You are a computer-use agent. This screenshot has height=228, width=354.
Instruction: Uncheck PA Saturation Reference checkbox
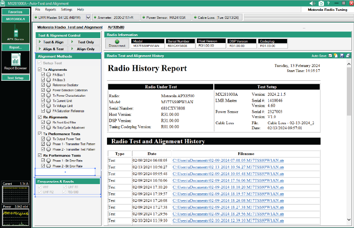pyautogui.click(x=43, y=111)
